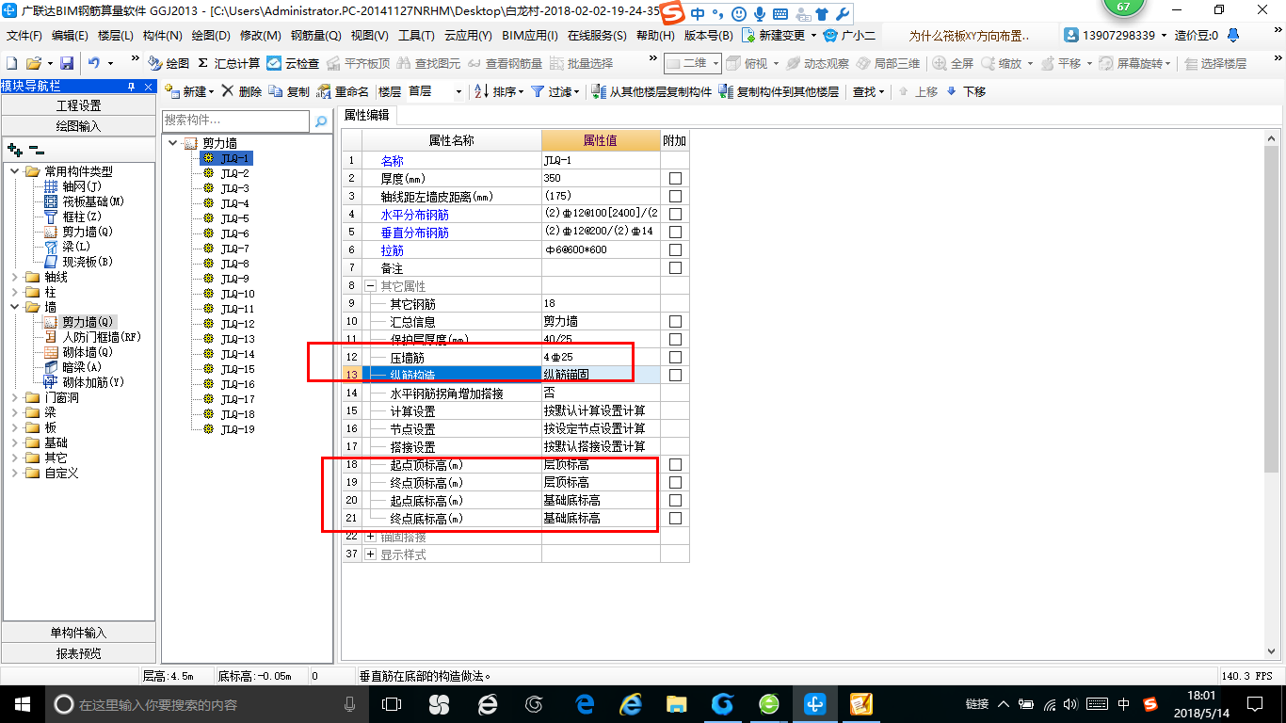Click 从其他楼层复制构件
Screen dimensions: 1286x723
tap(651, 91)
